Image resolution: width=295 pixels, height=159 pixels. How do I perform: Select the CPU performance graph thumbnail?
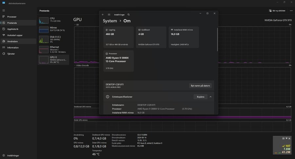click(44, 21)
